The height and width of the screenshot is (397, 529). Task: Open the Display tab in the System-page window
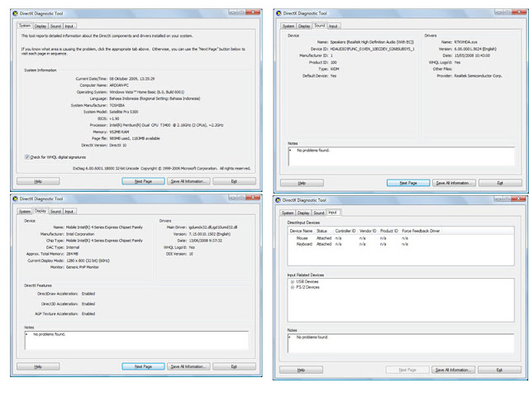click(41, 26)
